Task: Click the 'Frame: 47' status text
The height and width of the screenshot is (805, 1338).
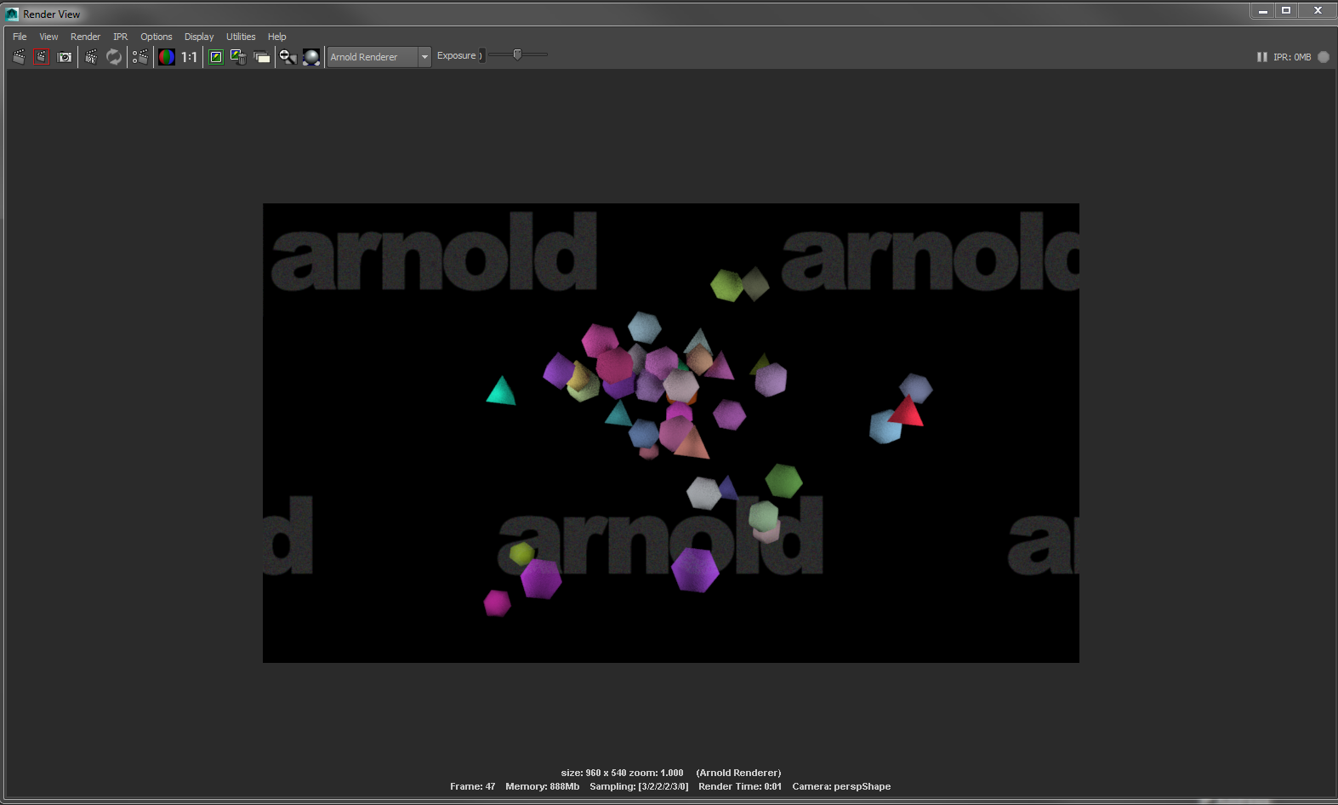Action: (x=473, y=787)
